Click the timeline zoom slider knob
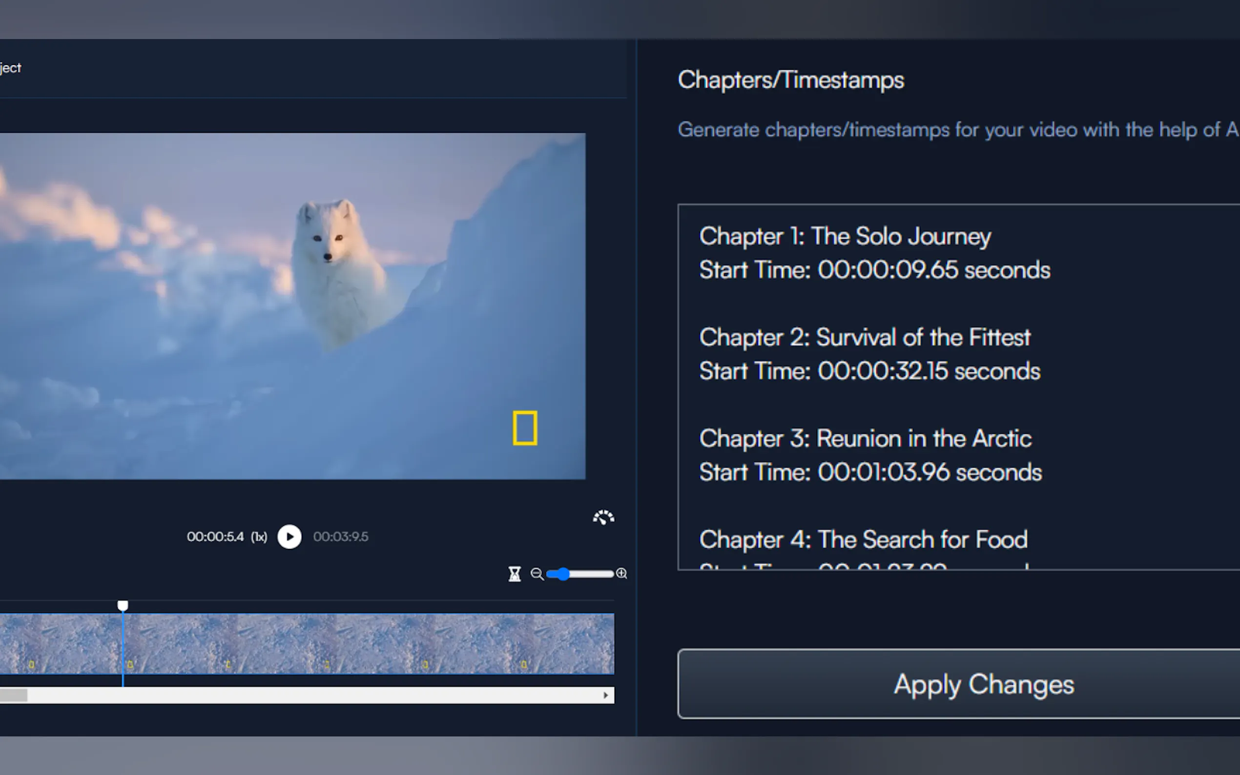 point(563,573)
